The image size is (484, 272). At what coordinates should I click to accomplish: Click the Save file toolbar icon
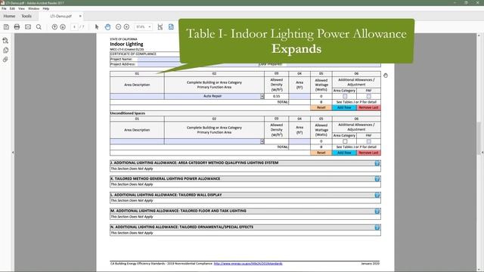point(6,27)
